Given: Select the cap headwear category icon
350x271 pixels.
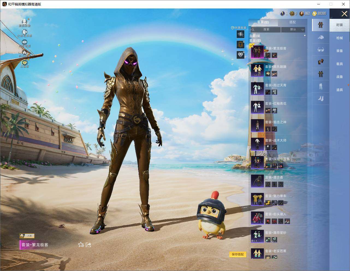Looking at the screenshot, I should click(321, 37).
